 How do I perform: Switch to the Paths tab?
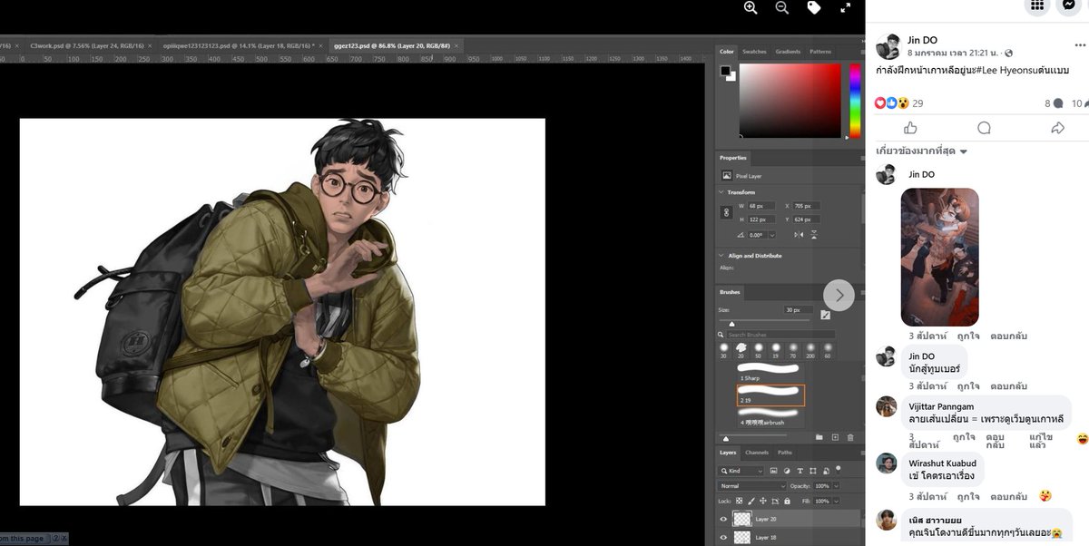point(785,453)
